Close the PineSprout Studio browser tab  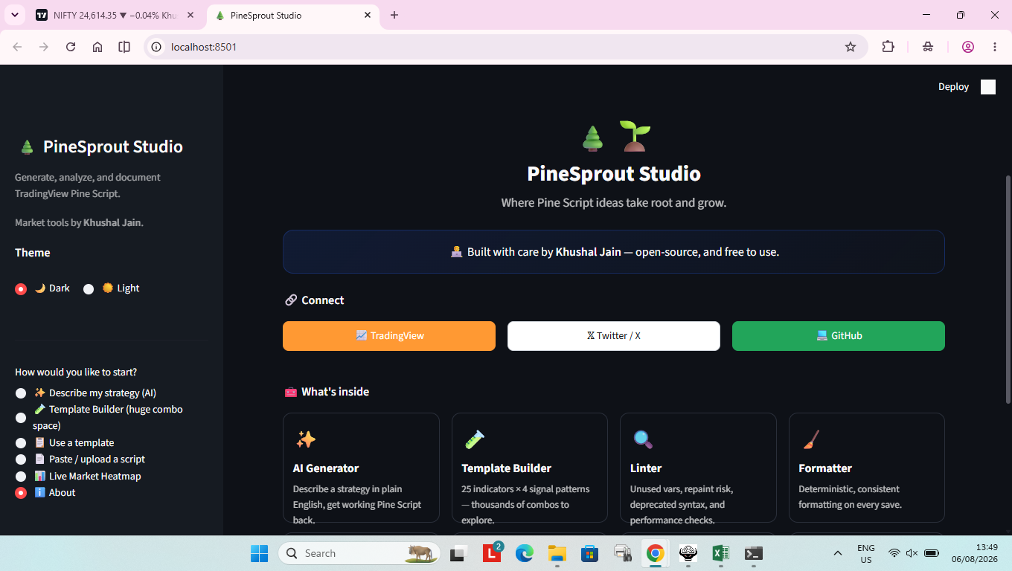[x=368, y=15]
